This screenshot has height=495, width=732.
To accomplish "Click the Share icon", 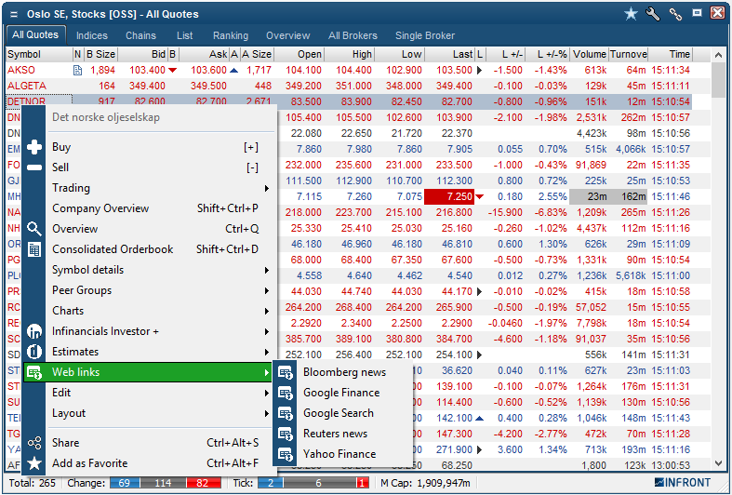I will pyautogui.click(x=34, y=443).
